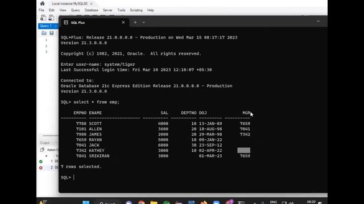Screen dimensions: 364x204
Task: Open SQL script file toolbar icon
Action: tap(51, 18)
